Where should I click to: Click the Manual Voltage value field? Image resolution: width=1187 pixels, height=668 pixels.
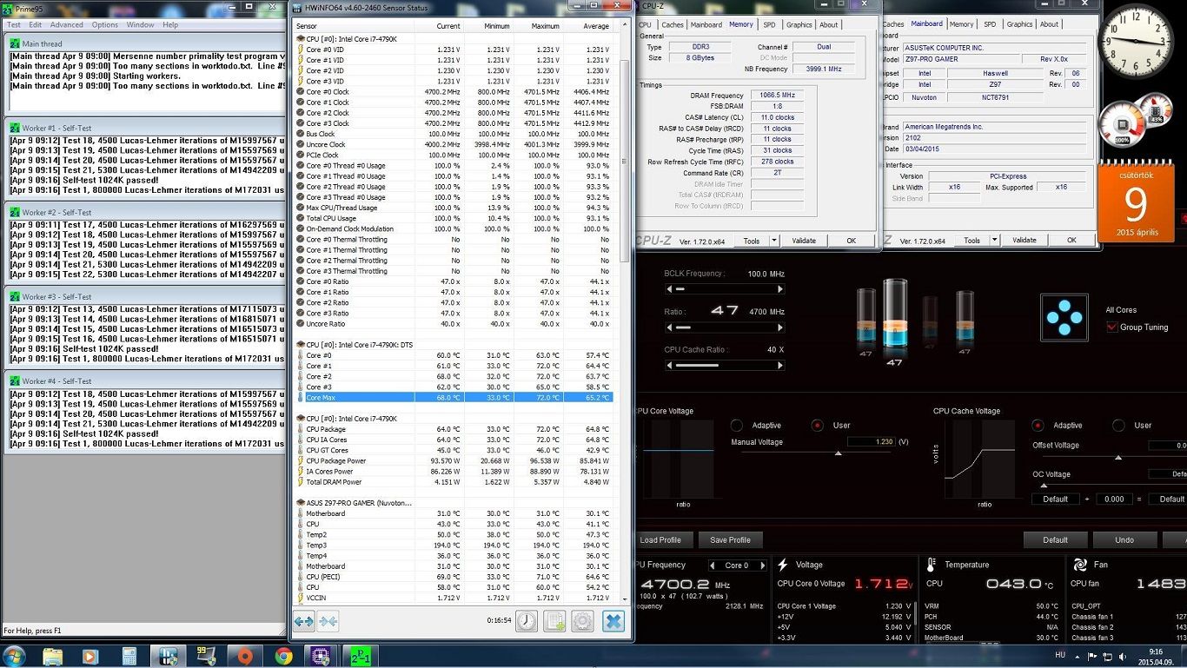[x=871, y=442]
